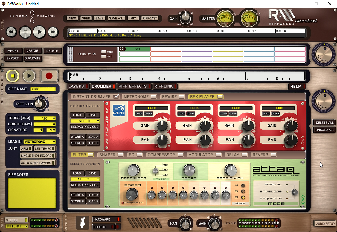The image size is (337, 232).
Task: Enable the METRONOME checkbox
Action: pos(154,96)
